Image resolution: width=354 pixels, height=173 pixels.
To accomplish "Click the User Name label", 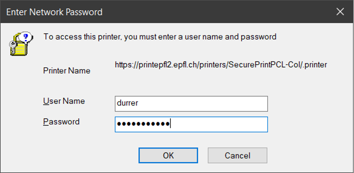I will (64, 101).
